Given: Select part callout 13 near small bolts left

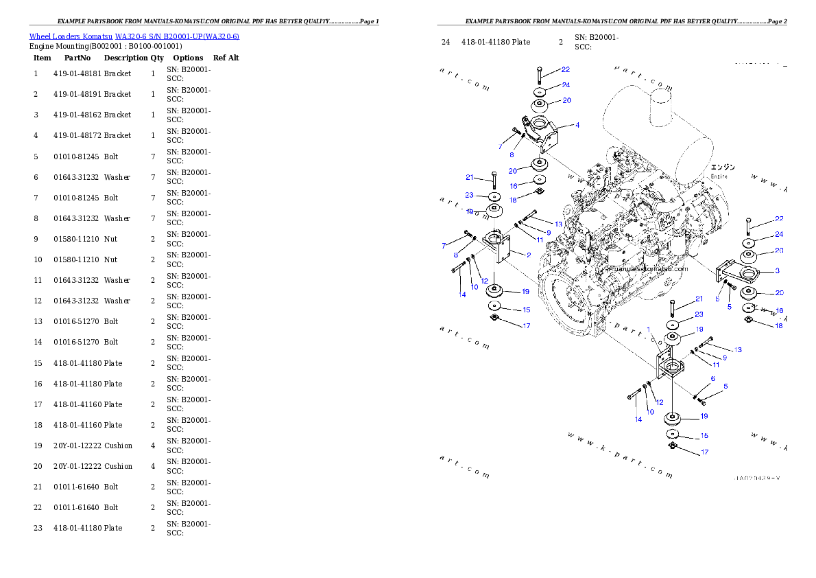Looking at the screenshot, I should point(558,223).
